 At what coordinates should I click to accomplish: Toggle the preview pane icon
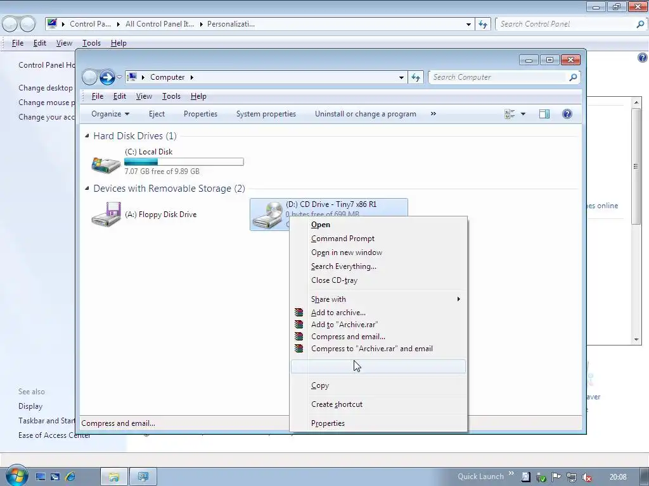coord(544,114)
